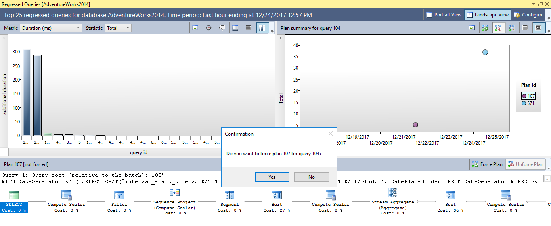Click the blue plan 571 data point

tap(485, 52)
